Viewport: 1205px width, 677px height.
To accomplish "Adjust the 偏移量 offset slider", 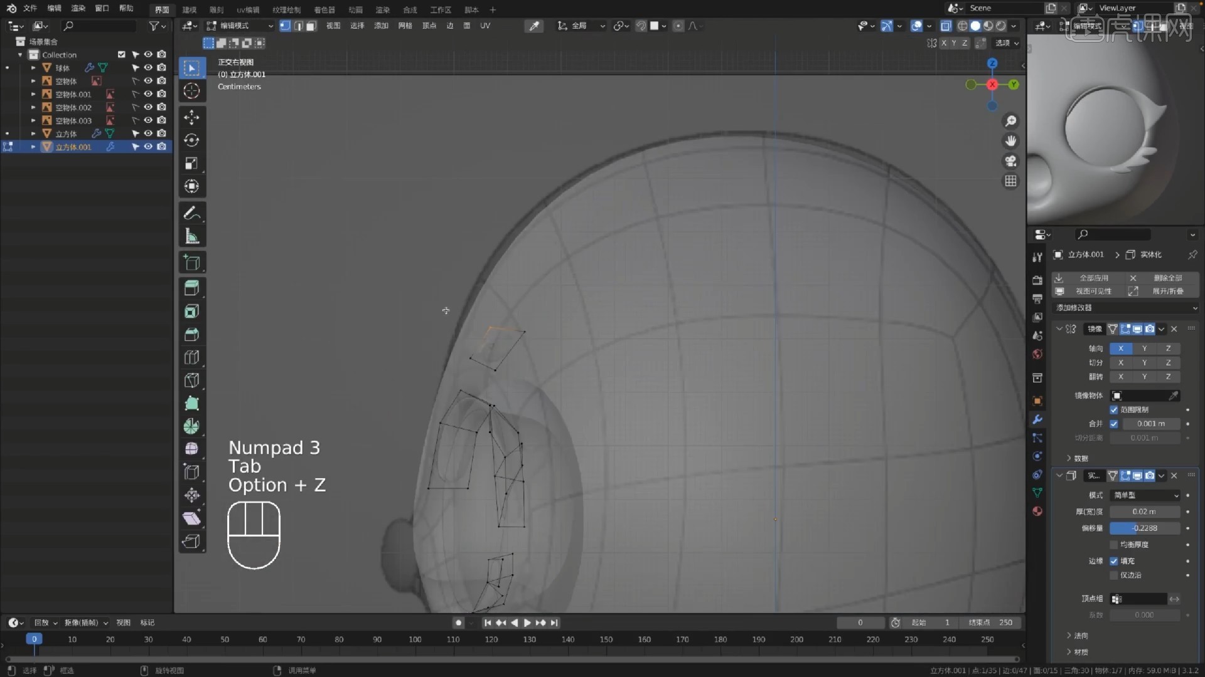I will [1145, 528].
